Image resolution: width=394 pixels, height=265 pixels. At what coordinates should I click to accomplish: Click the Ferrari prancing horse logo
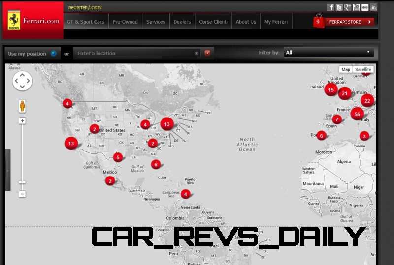14,20
